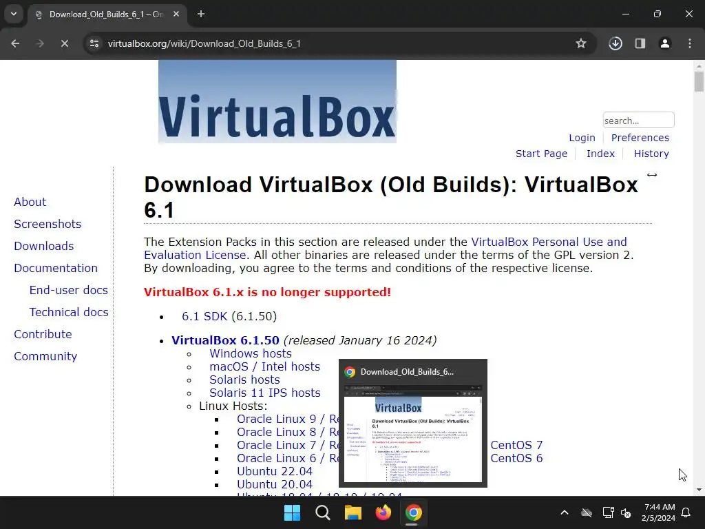This screenshot has width=705, height=529.
Task: Open Chrome three-dot menu
Action: [x=690, y=43]
